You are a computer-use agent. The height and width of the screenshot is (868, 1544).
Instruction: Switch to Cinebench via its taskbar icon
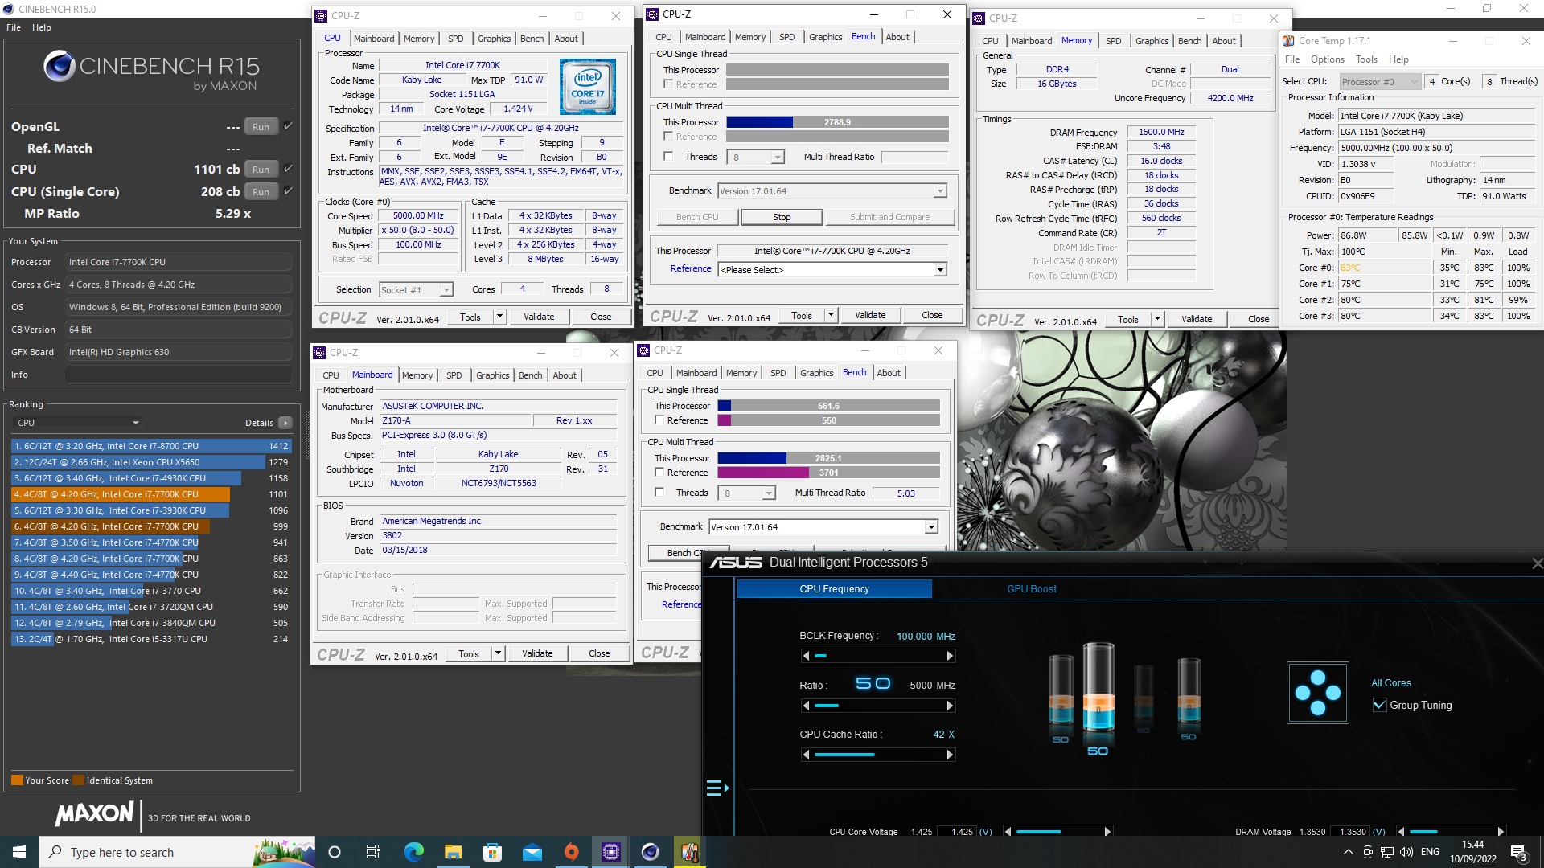[651, 852]
